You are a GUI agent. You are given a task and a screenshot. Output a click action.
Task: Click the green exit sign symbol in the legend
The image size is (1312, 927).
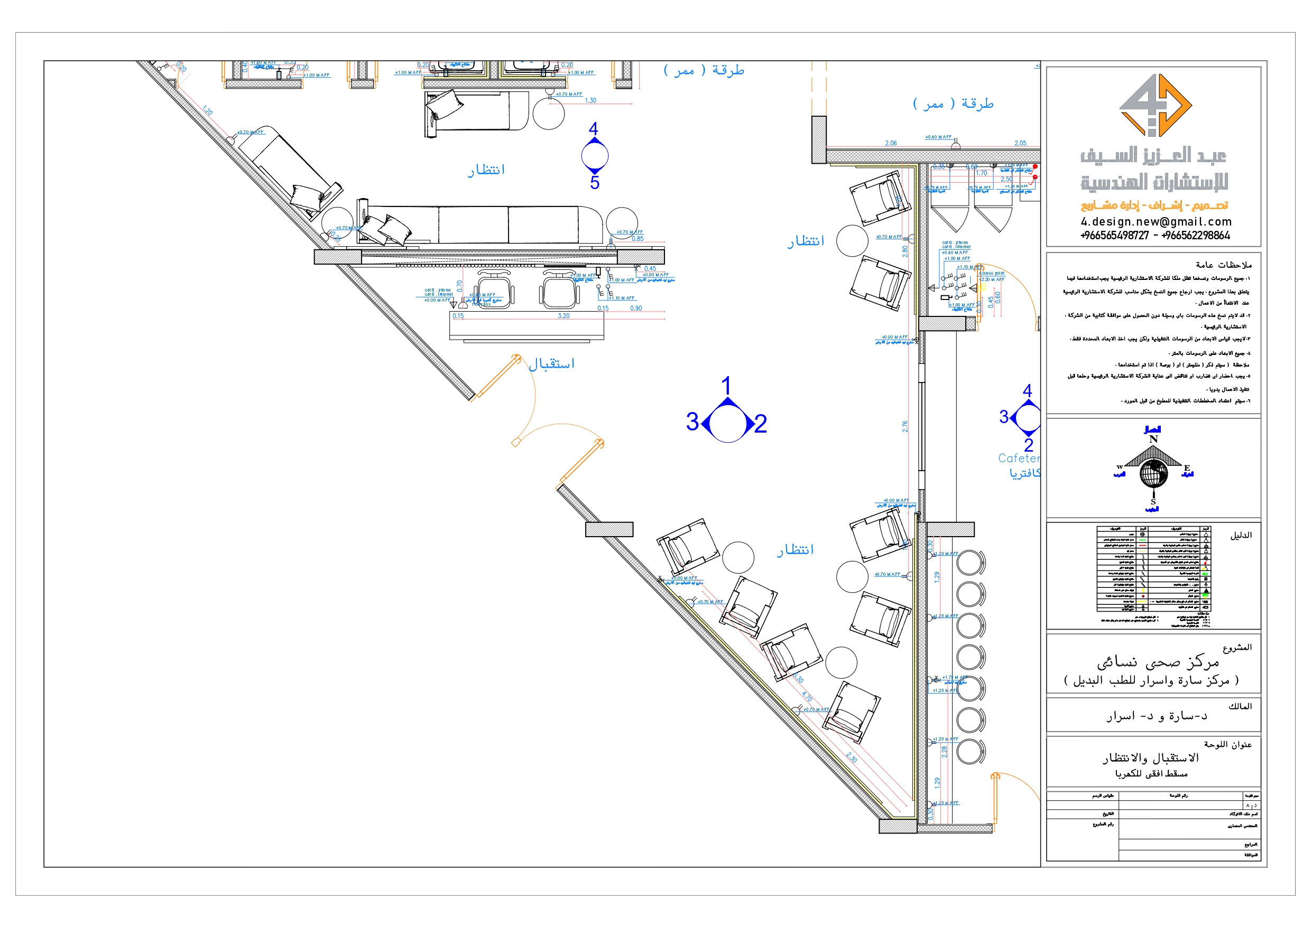[x=1206, y=574]
